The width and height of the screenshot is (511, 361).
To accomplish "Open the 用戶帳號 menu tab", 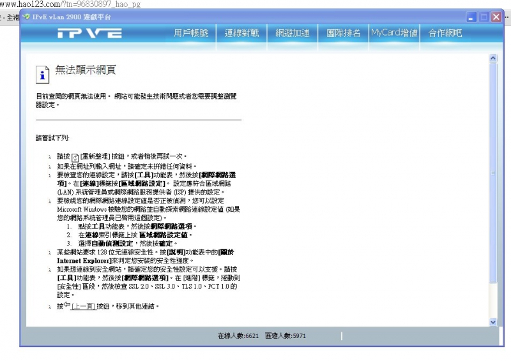I will point(190,33).
